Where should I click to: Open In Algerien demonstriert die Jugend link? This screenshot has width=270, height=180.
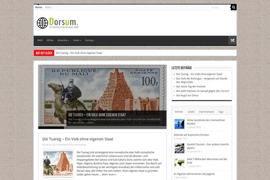click(x=194, y=174)
